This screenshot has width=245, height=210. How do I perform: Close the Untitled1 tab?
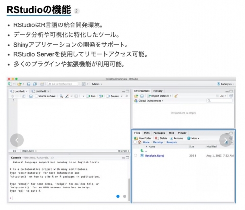point(27,91)
